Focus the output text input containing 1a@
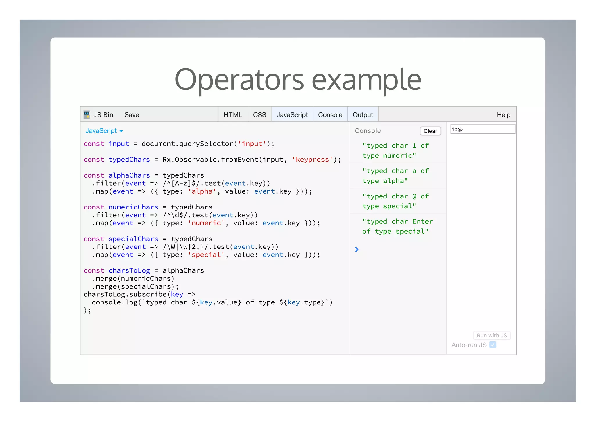Screen dimensions: 595x421 [x=483, y=129]
